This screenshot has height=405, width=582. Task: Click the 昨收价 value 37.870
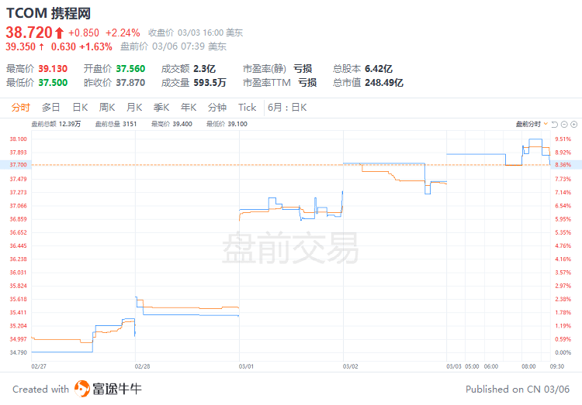point(130,82)
